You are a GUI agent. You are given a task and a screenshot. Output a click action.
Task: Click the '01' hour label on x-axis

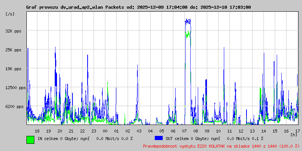pyautogui.click(x=116, y=131)
